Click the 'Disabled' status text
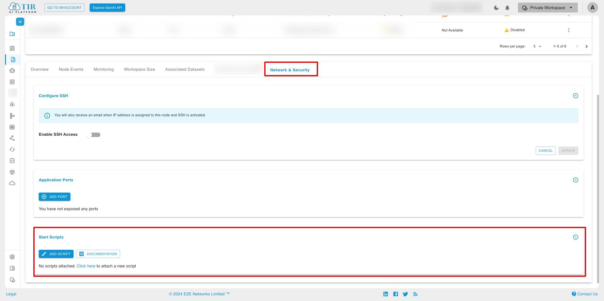 (517, 30)
